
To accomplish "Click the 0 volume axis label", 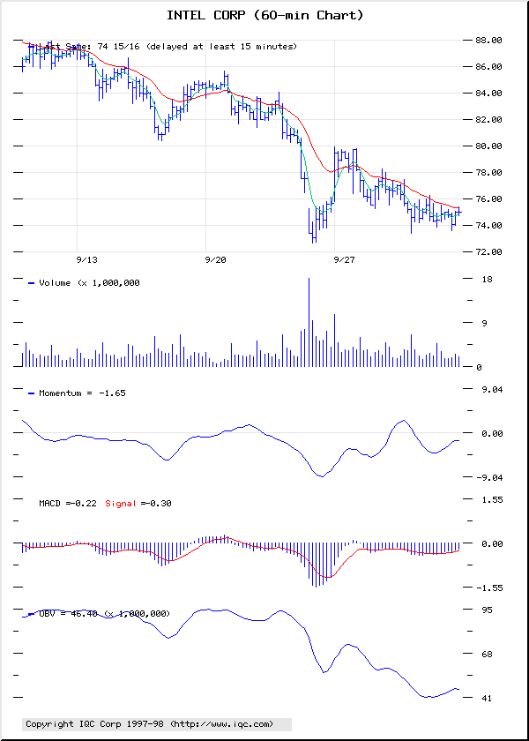I will pos(479,367).
